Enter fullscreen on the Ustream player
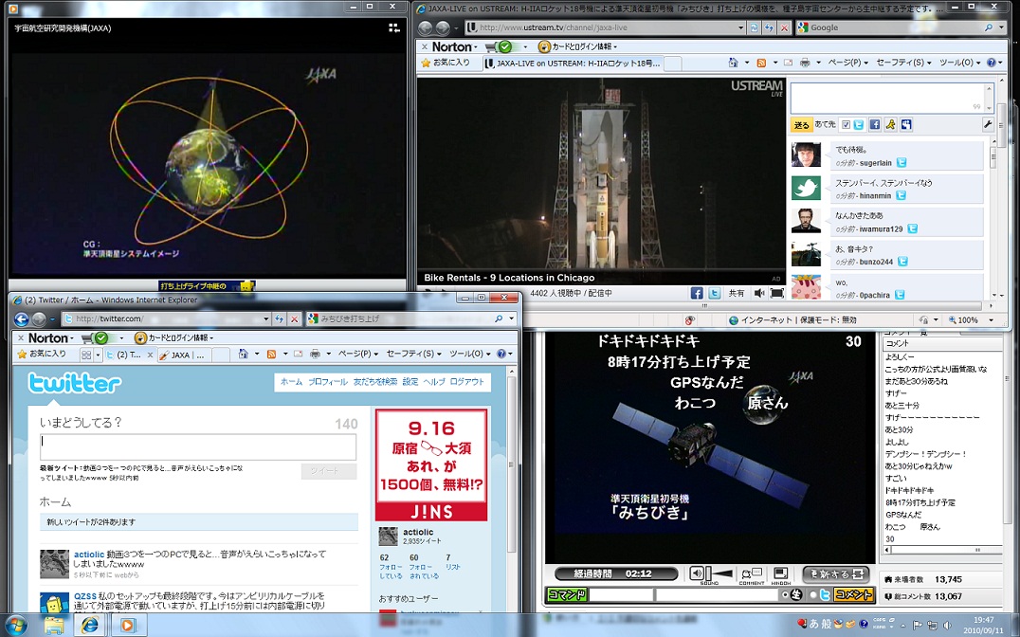Image resolution: width=1020 pixels, height=637 pixels. click(x=776, y=294)
